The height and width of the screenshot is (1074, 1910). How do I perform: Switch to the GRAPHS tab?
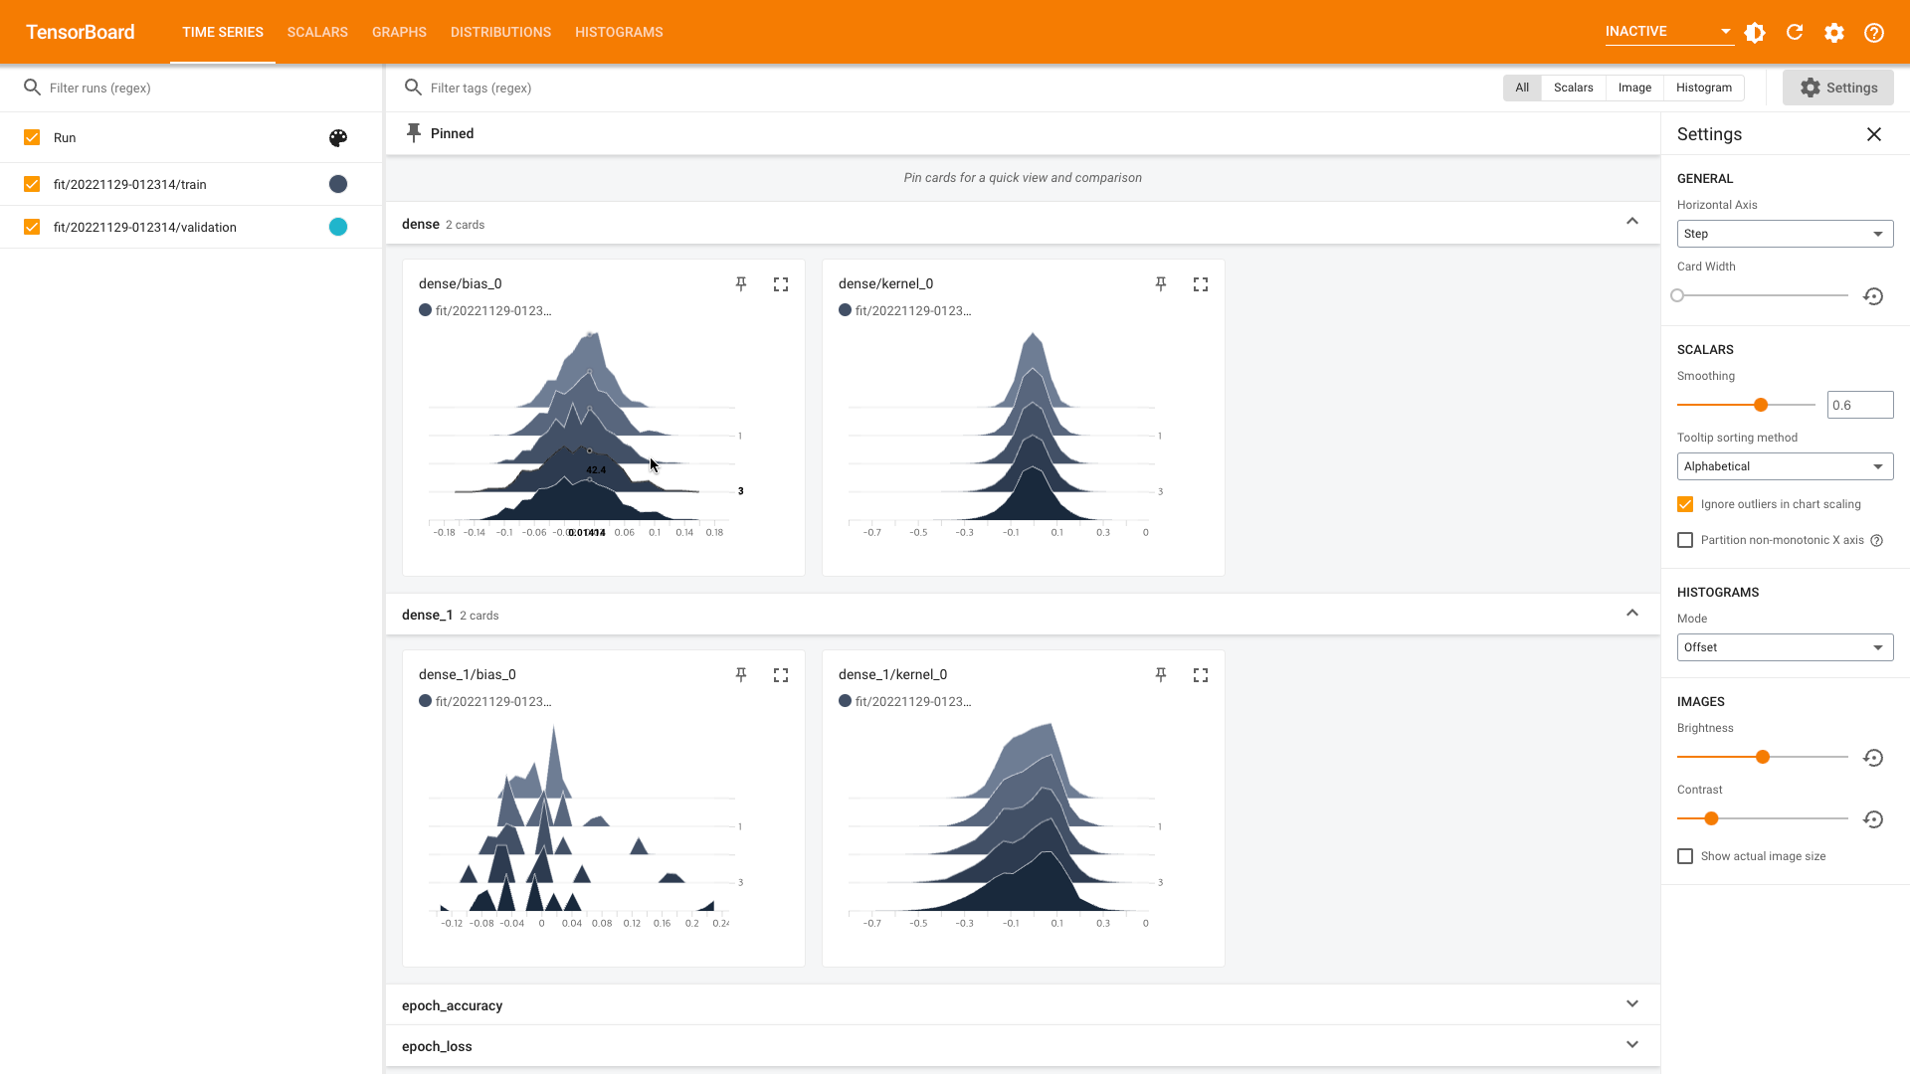(399, 32)
